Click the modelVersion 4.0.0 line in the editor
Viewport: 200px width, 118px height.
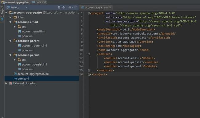pos(126,30)
